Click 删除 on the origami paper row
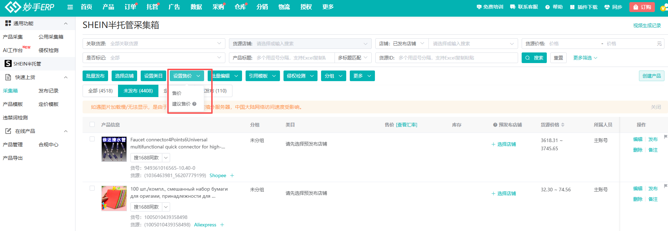This screenshot has width=668, height=231. [x=638, y=199]
